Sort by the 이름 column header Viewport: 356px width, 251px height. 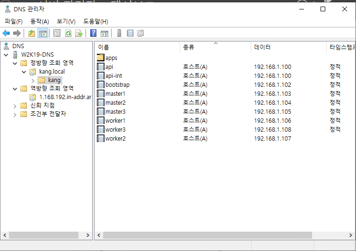pos(137,47)
